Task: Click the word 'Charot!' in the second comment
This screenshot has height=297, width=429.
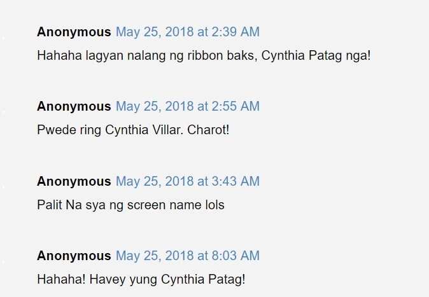Action: (208, 130)
